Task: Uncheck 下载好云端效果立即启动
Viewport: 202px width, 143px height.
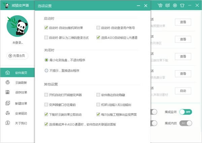Action: coord(46,114)
